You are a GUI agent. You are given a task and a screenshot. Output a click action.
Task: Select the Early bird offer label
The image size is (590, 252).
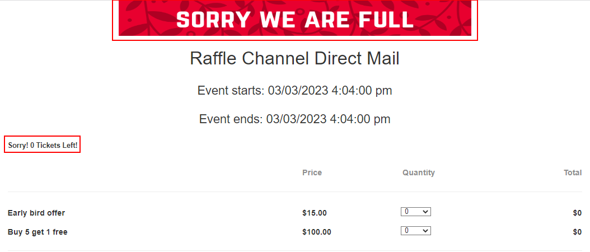click(x=36, y=213)
